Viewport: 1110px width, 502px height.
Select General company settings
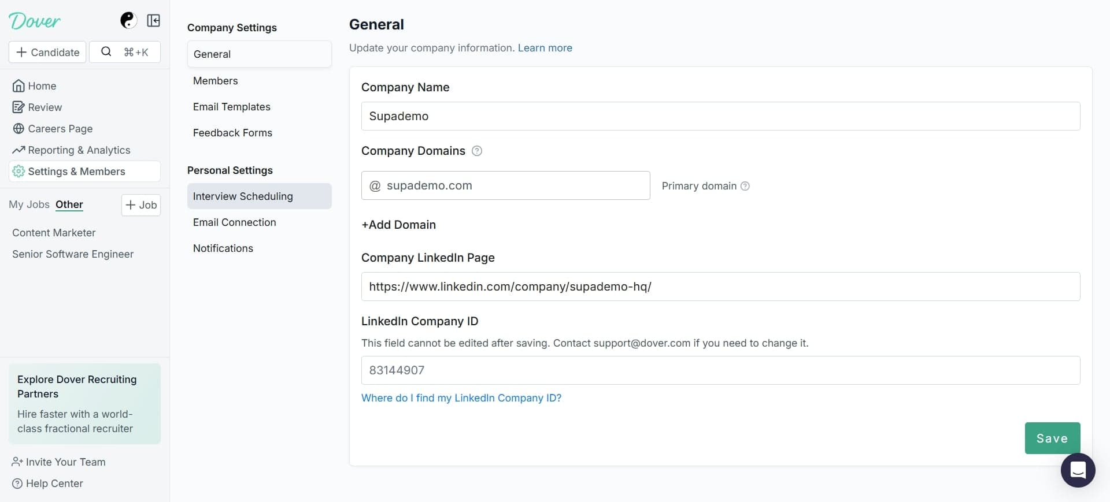[259, 54]
